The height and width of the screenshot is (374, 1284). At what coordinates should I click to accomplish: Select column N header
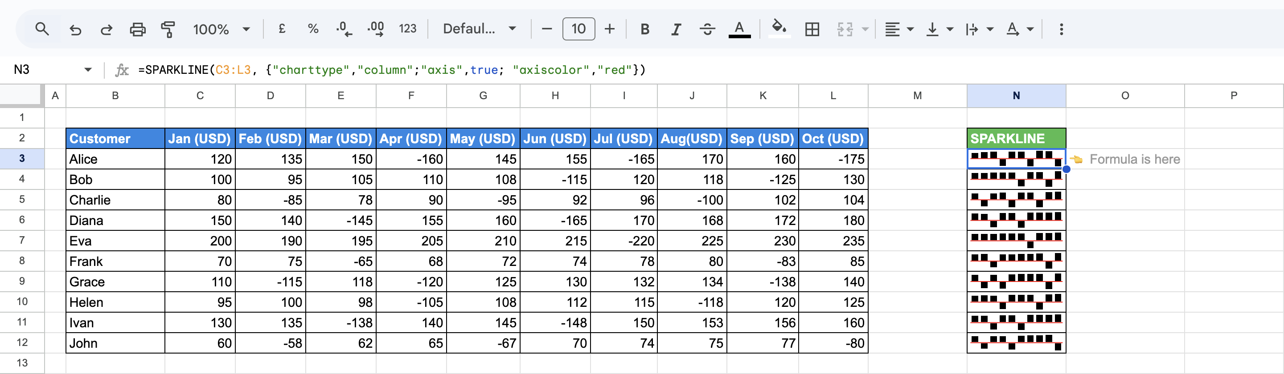click(x=1016, y=96)
